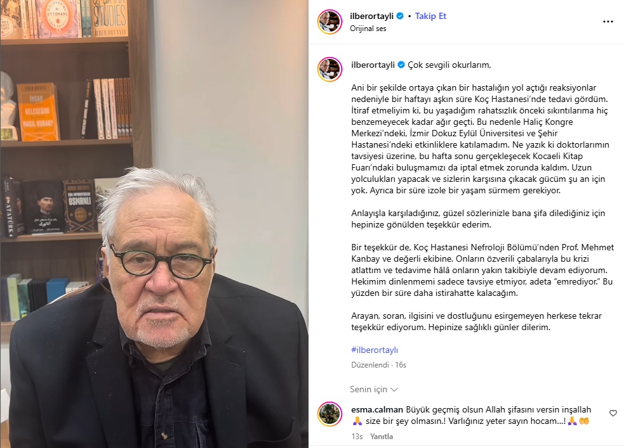
Task: Reply to the comment via Yanıtla
Action: tap(382, 437)
